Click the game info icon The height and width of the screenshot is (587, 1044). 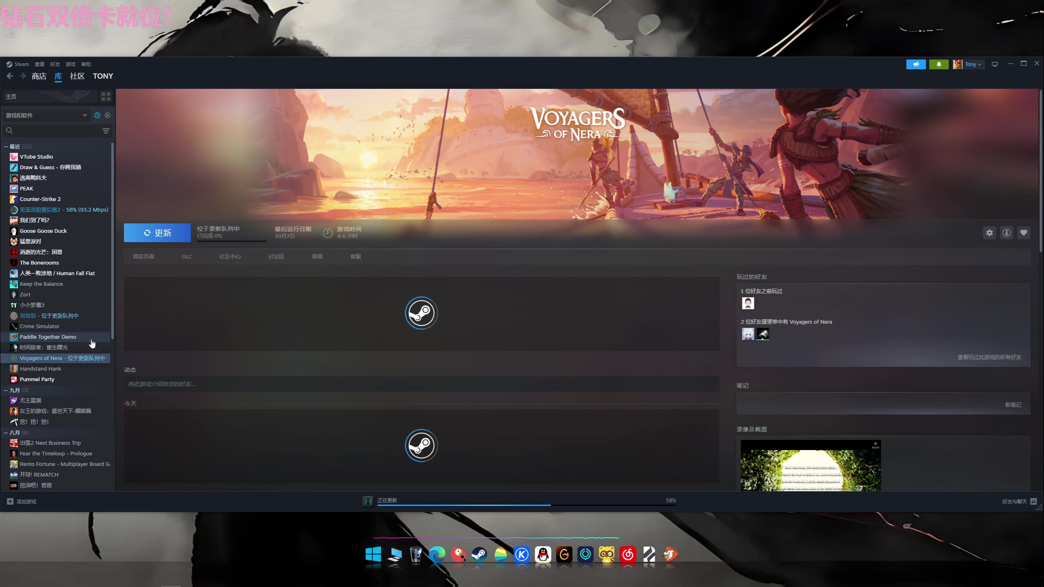point(1006,233)
